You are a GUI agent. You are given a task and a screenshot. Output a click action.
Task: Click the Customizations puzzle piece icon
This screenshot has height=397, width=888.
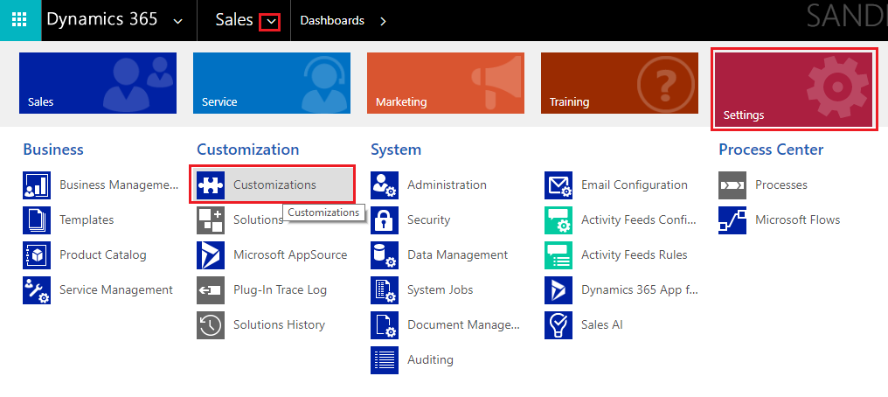pos(211,185)
